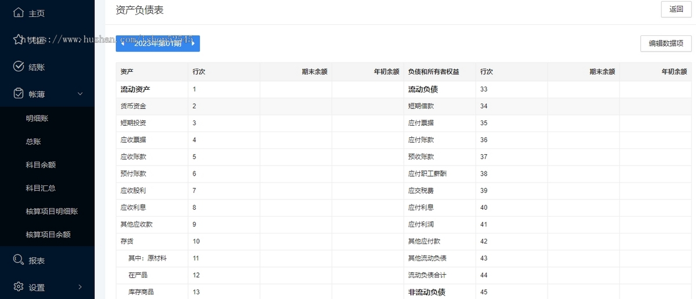Click row number 33 cell

[512, 89]
